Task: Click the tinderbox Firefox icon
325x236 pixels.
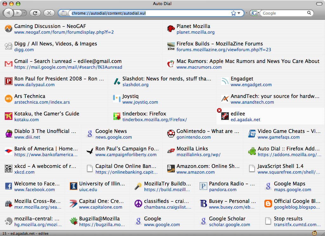Action: (x=117, y=116)
